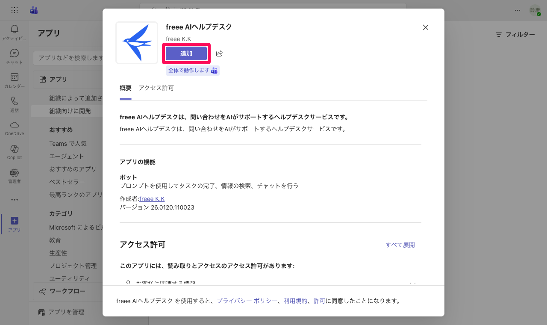Open the freee K.K author link
The width and height of the screenshot is (547, 325).
[x=152, y=199]
